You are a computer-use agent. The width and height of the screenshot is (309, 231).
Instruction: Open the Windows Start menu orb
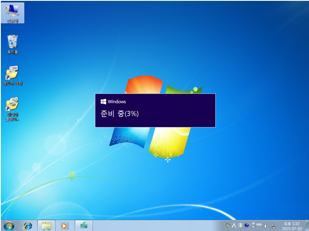[x=8, y=225]
